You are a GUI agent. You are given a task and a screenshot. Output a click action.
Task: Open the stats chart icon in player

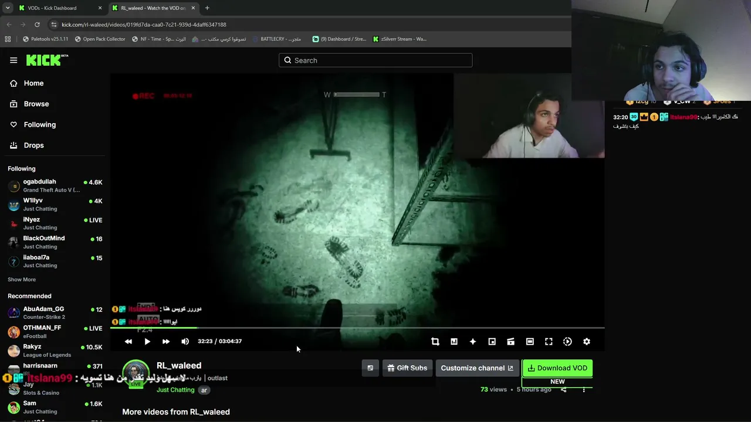454,342
